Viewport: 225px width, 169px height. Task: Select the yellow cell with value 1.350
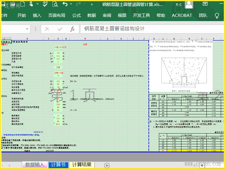click(214, 150)
